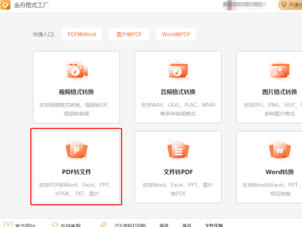This screenshot has height=227, width=302.
Task: Click the 金舟格式工厂 app logo icon
Action: (5, 5)
